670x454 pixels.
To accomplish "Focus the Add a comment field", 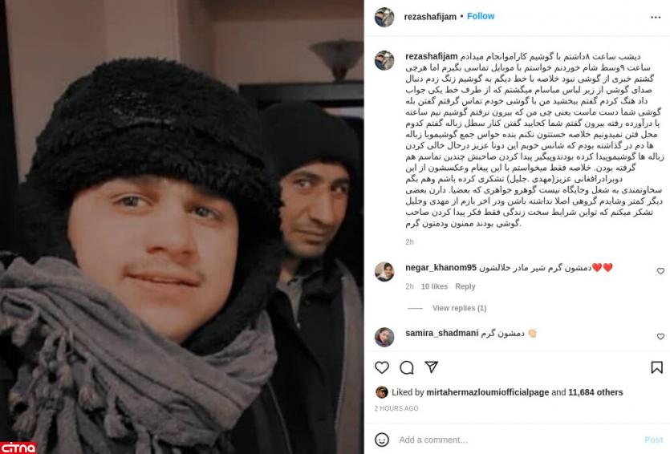I will (517, 440).
